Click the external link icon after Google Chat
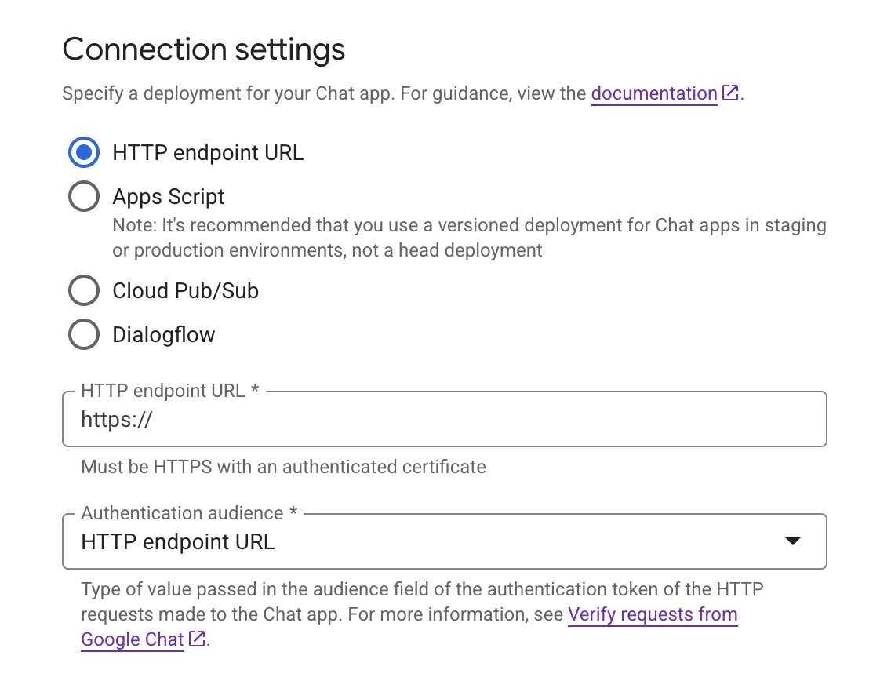The height and width of the screenshot is (692, 891). [x=197, y=639]
